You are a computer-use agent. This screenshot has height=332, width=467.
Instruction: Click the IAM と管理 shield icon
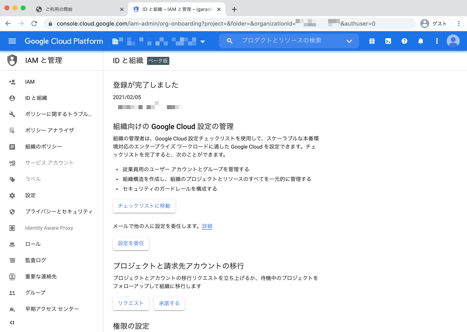click(x=12, y=60)
